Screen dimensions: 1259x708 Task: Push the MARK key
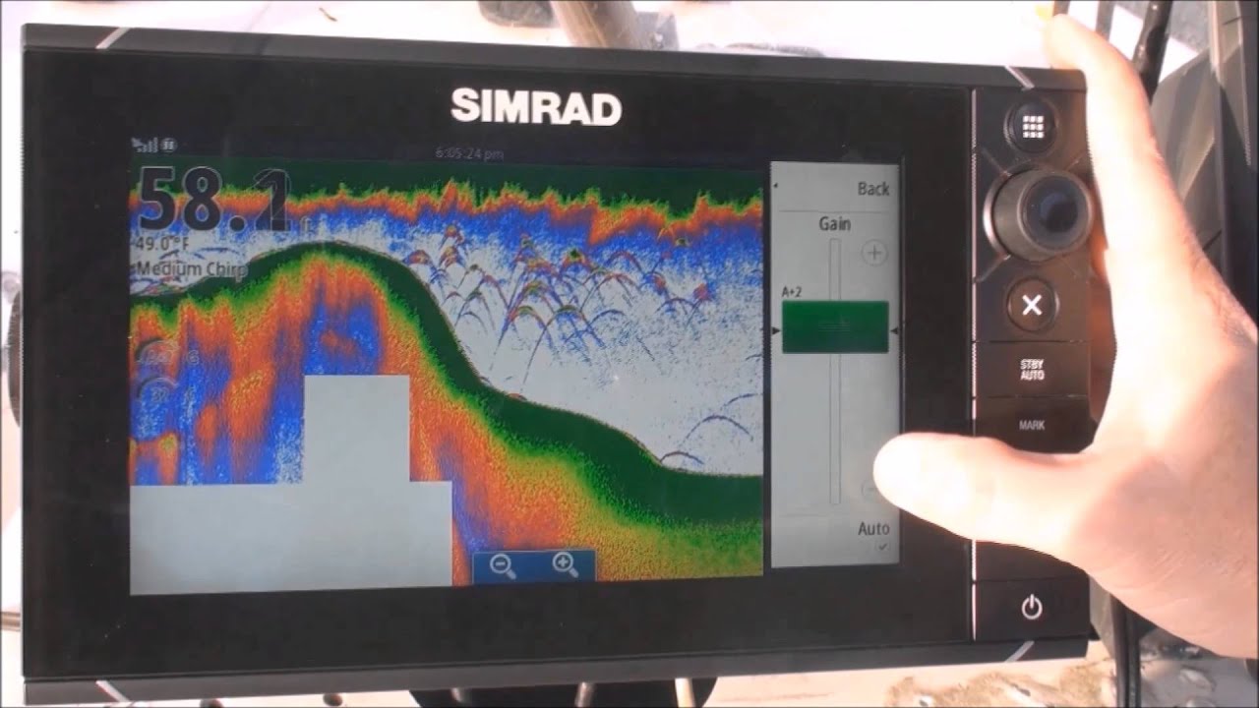click(x=1032, y=426)
